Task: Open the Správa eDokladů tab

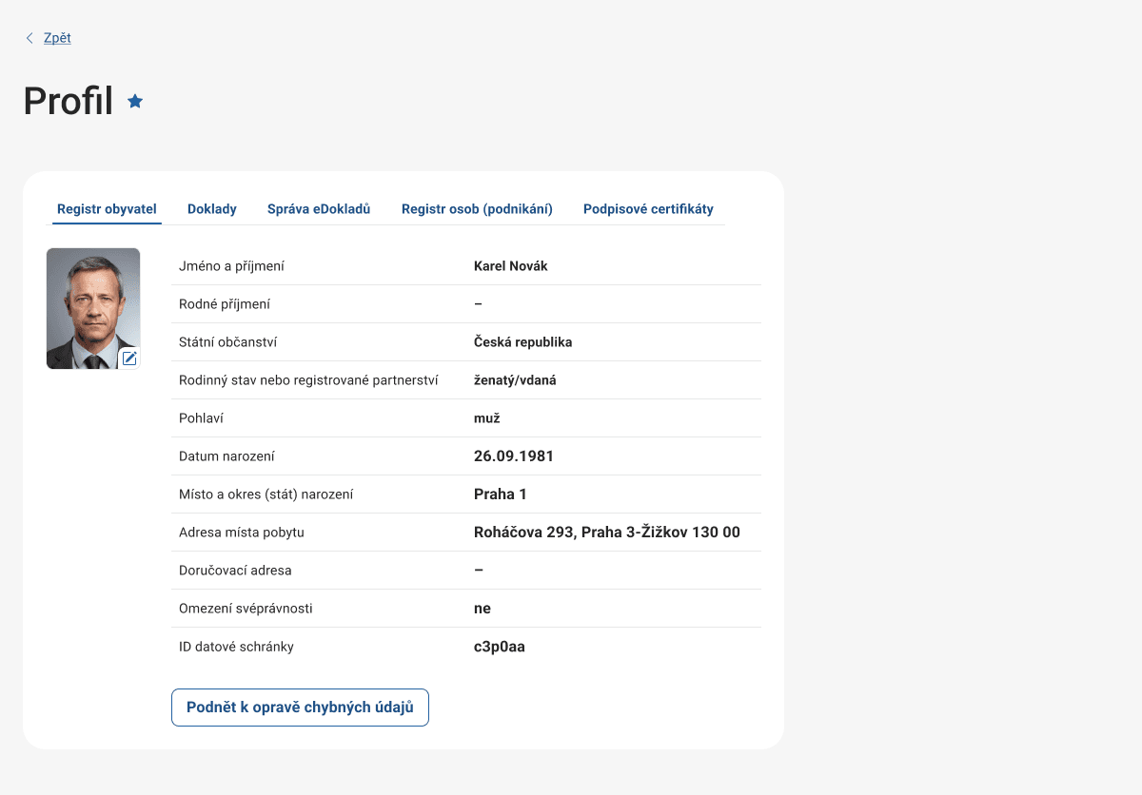Action: [x=319, y=209]
